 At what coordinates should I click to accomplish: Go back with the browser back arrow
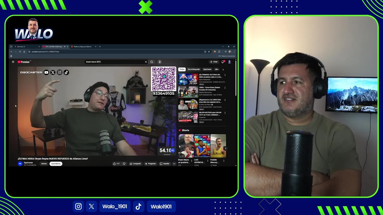[11, 52]
